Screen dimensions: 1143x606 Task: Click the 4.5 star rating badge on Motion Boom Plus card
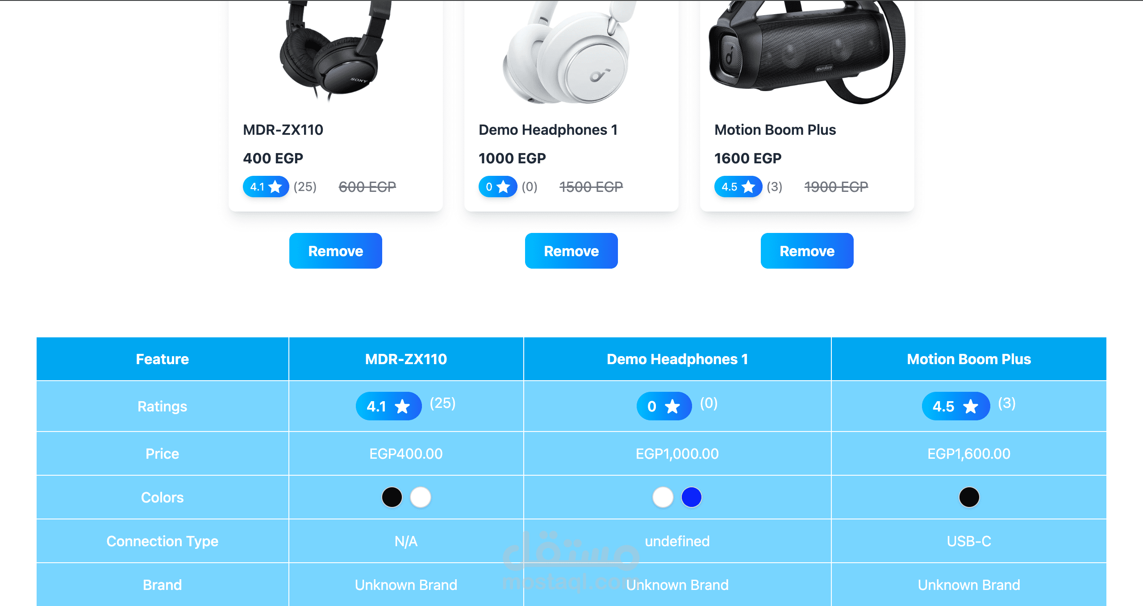coord(738,187)
